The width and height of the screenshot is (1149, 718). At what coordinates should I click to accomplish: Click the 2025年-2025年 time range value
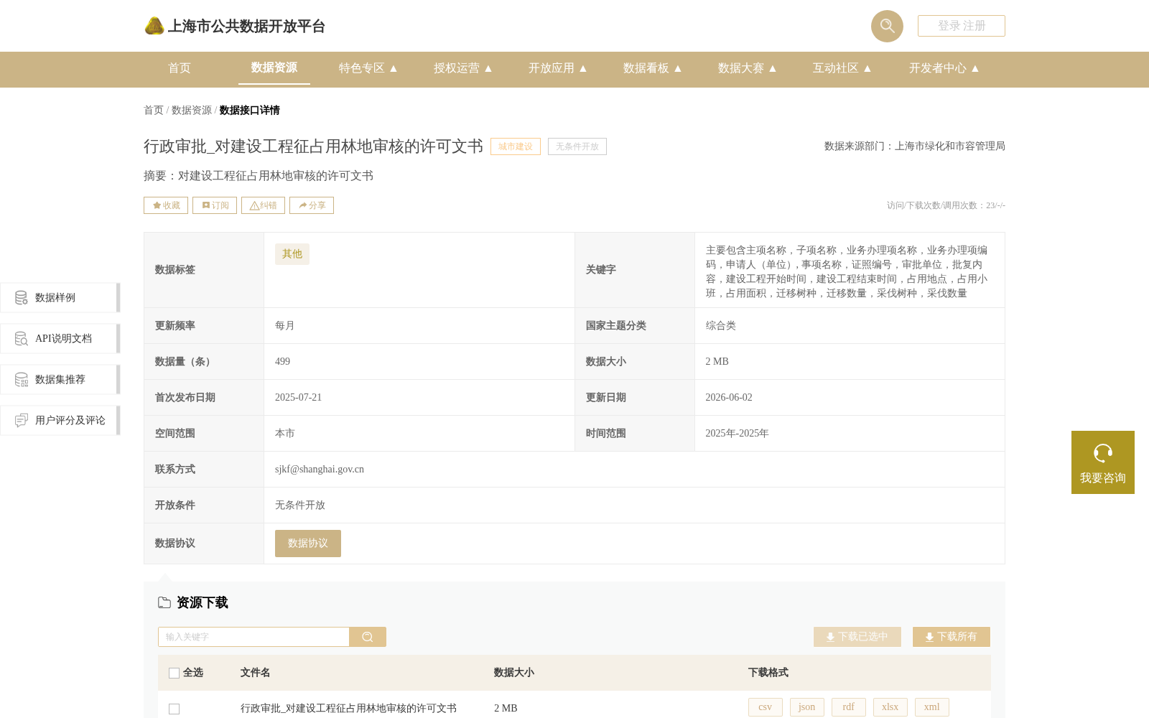737,434
